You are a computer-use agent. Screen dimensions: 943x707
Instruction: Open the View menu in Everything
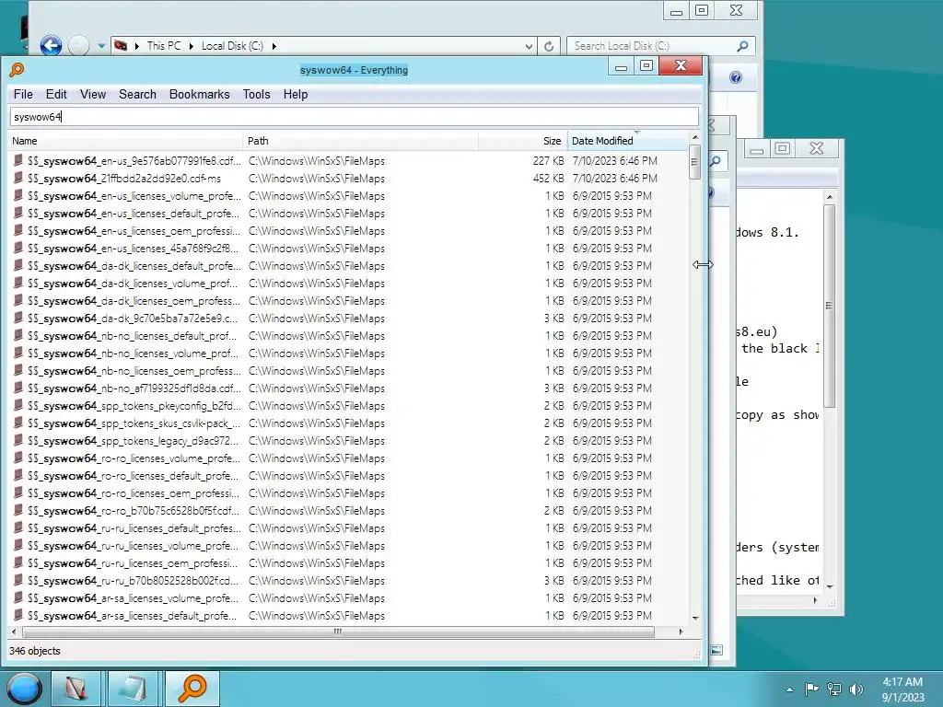pos(93,95)
